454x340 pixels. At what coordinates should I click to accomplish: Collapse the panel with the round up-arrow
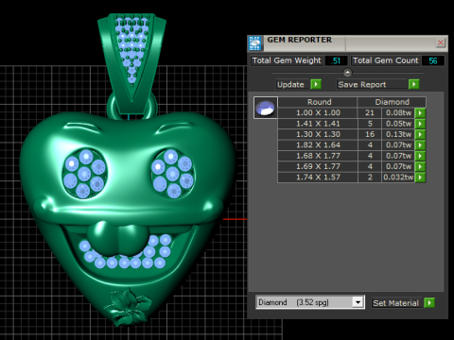tap(347, 73)
